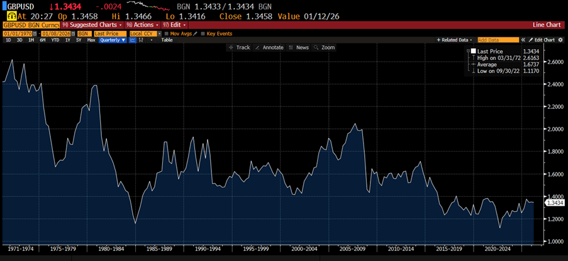
Task: Toggle the Last Price legend checkbox
Action: click(473, 51)
